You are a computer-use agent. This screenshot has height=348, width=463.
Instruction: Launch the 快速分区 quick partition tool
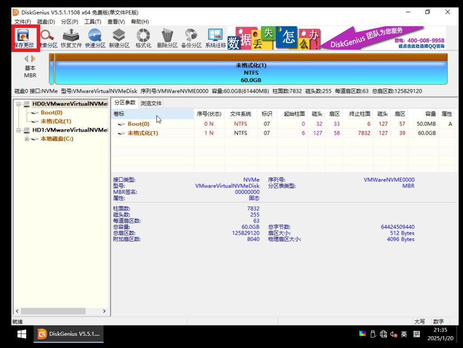click(x=95, y=38)
